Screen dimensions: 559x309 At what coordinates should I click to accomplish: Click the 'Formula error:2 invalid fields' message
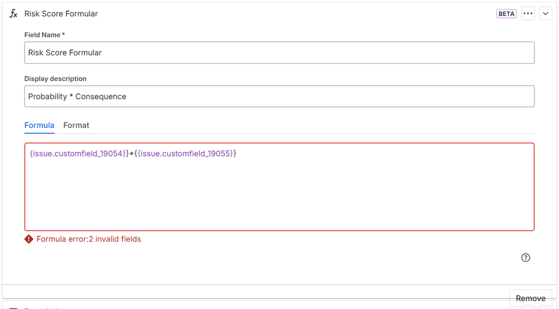[x=89, y=239]
